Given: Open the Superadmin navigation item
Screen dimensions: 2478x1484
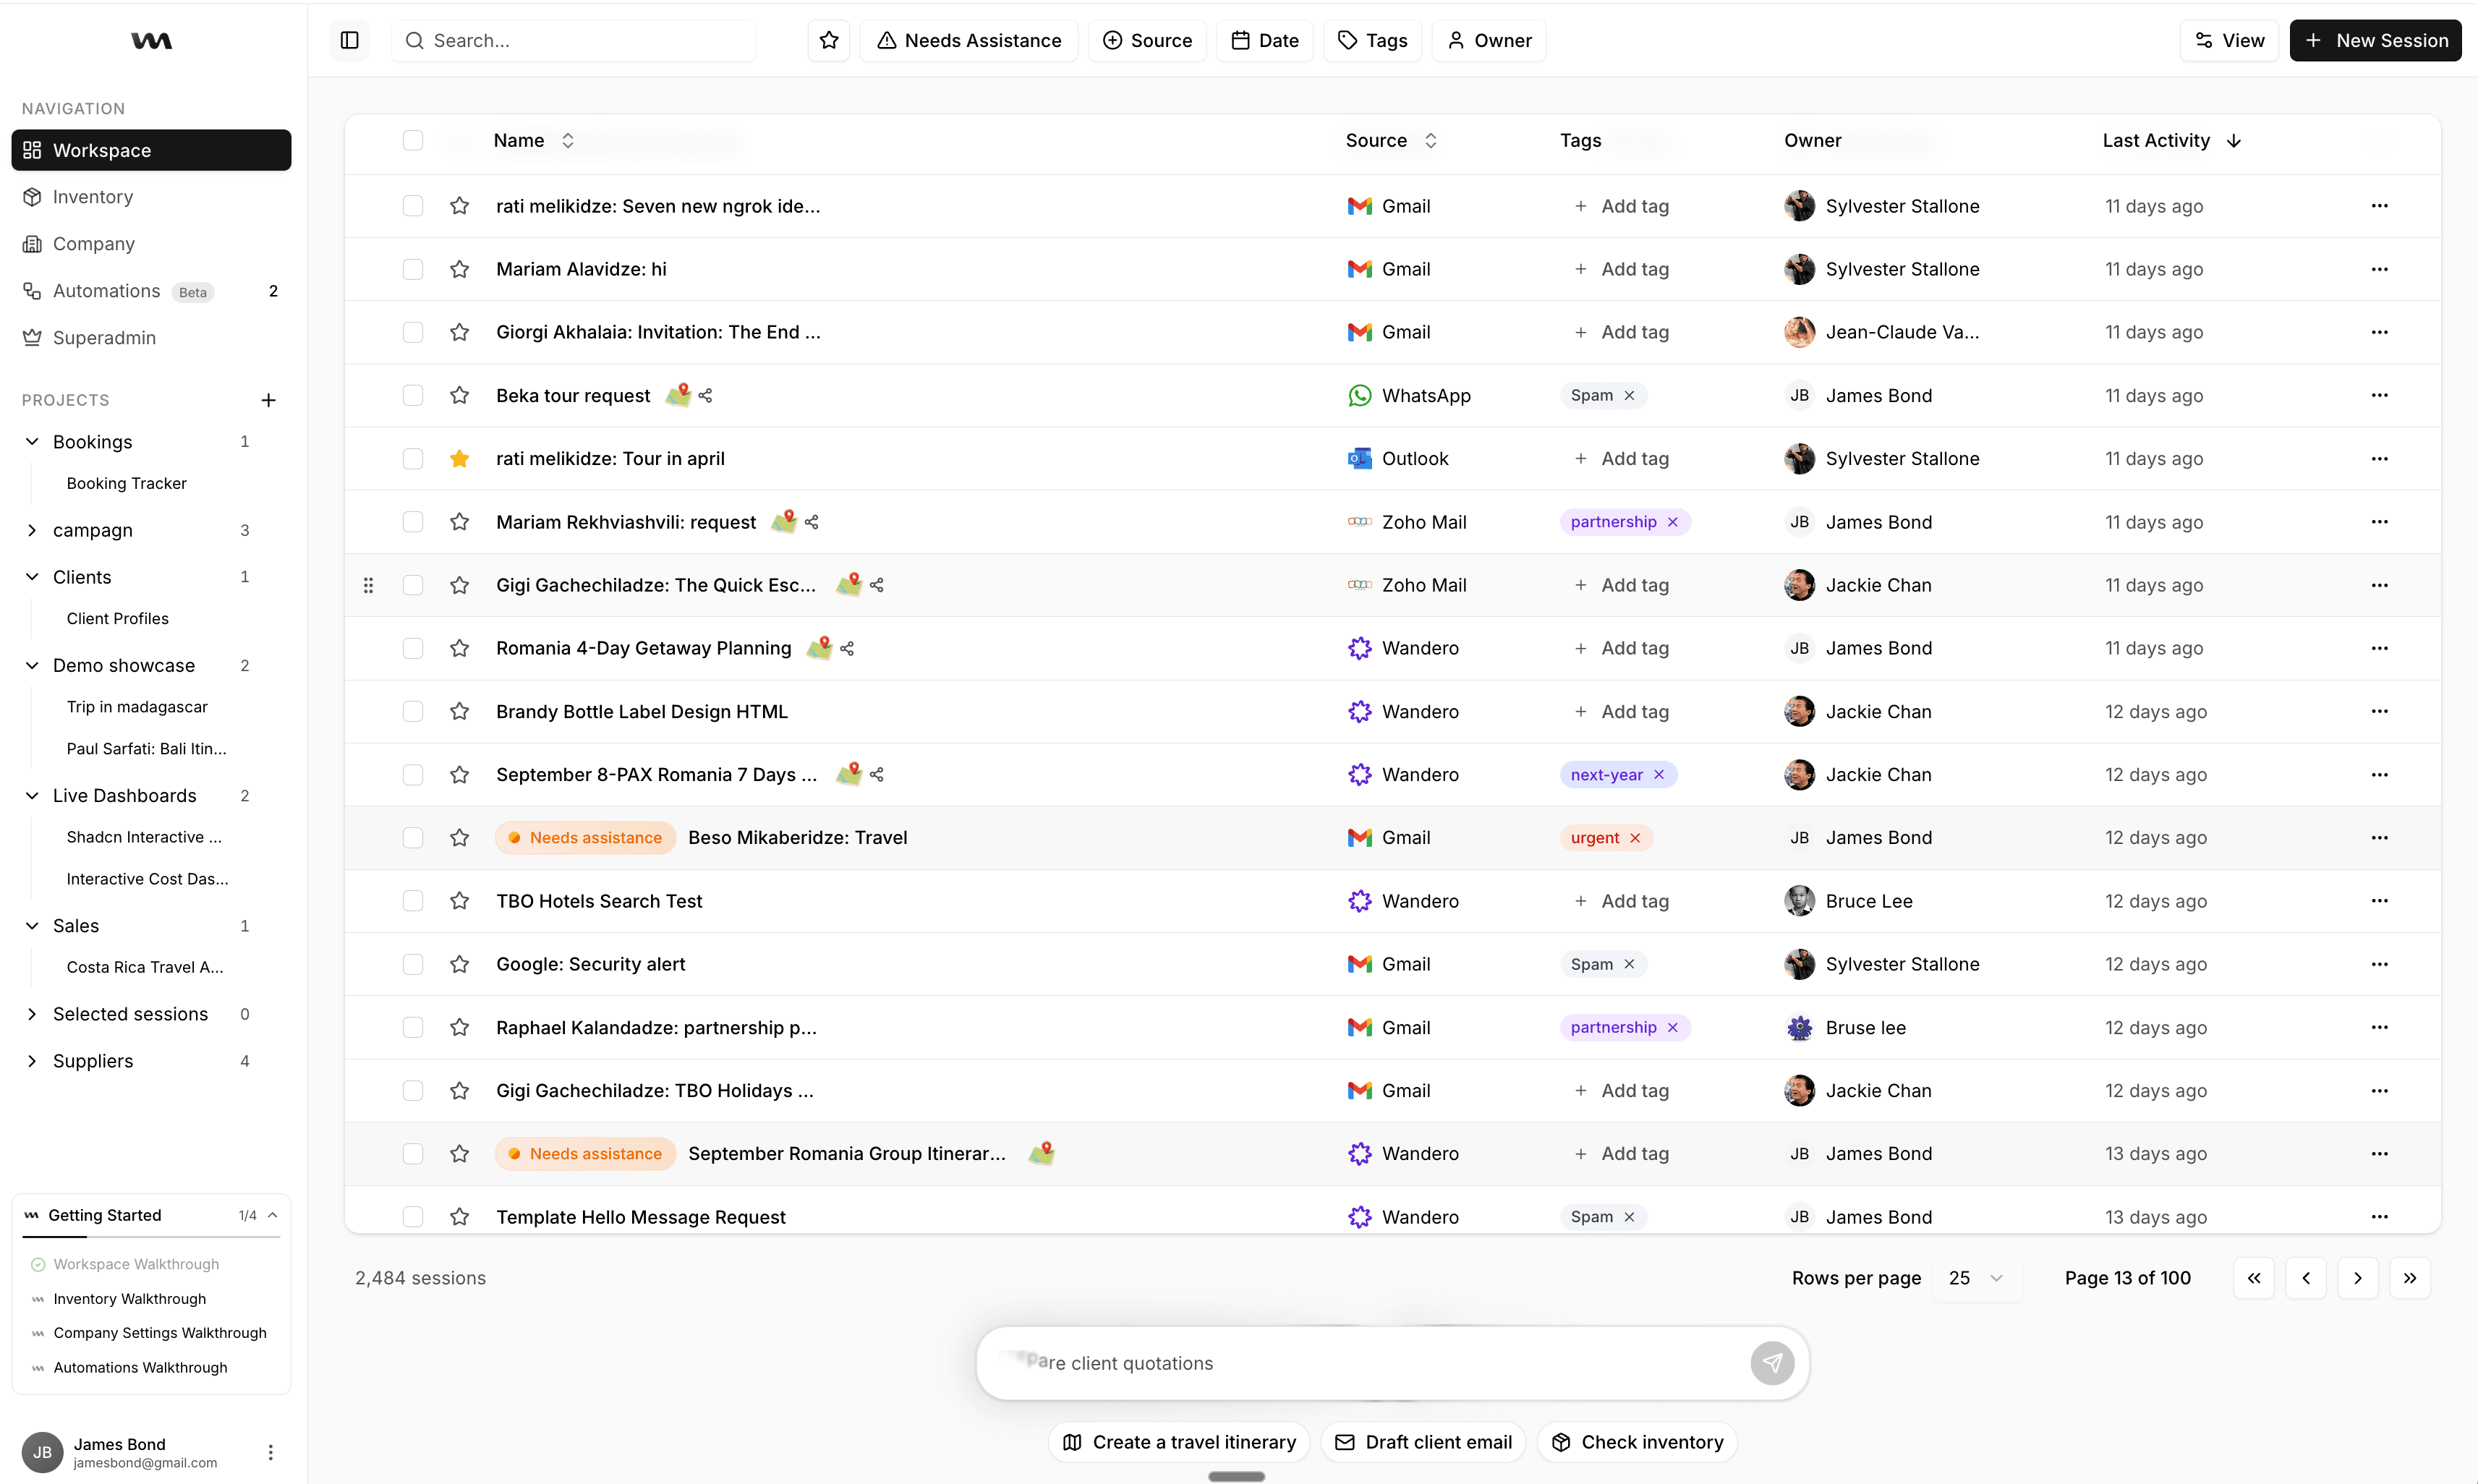Looking at the screenshot, I should pyautogui.click(x=151, y=338).
